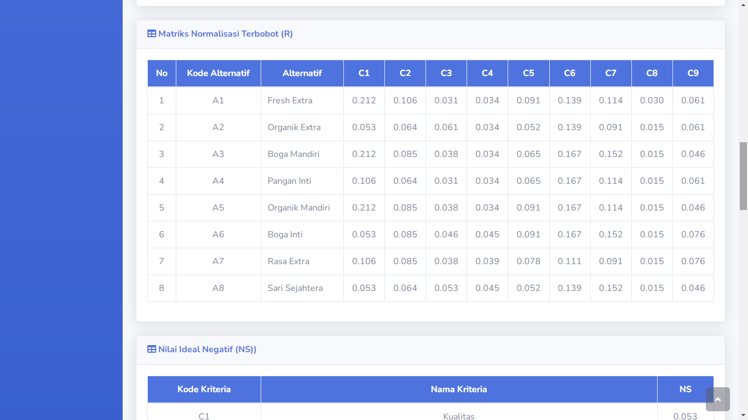This screenshot has width=748, height=420.
Task: Click the C4 column header
Action: point(487,73)
